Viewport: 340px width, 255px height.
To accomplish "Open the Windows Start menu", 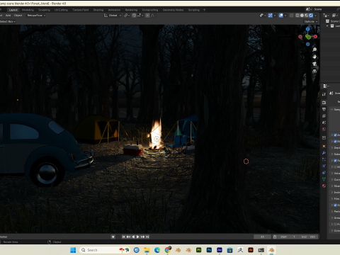I will click(x=73, y=250).
